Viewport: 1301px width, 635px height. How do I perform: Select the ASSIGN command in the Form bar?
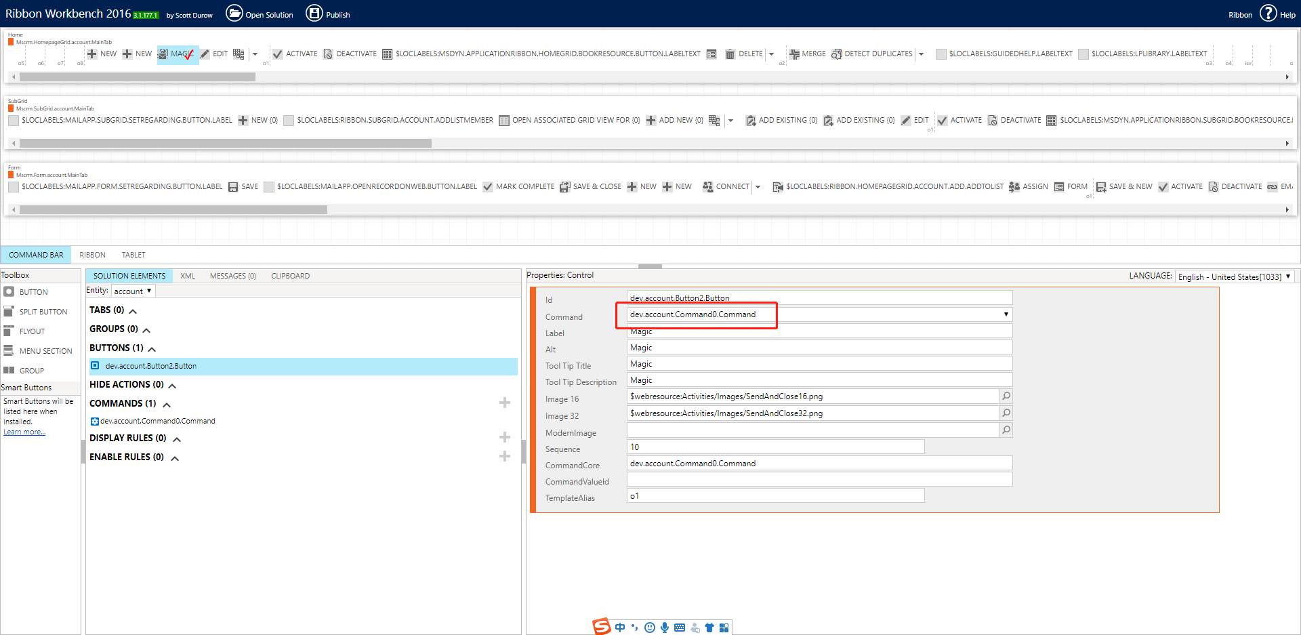click(x=1028, y=187)
